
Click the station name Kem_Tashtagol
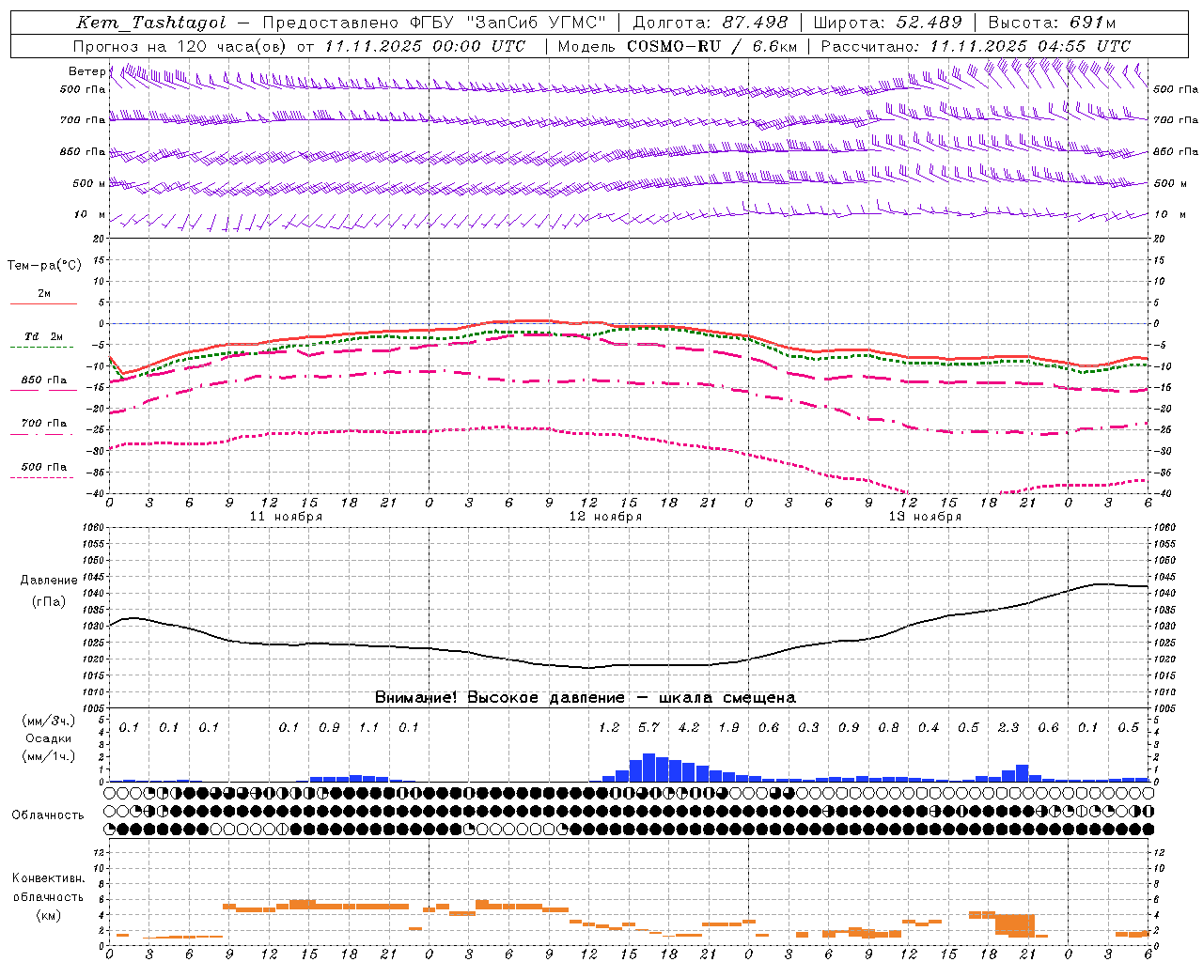151,23
